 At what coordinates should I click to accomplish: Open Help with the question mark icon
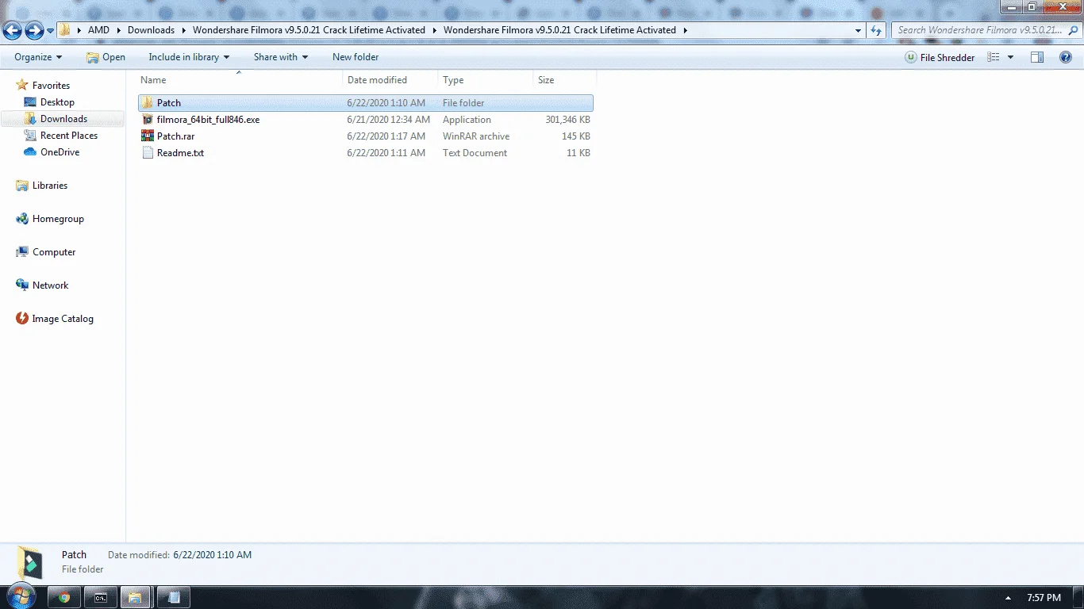pos(1066,57)
